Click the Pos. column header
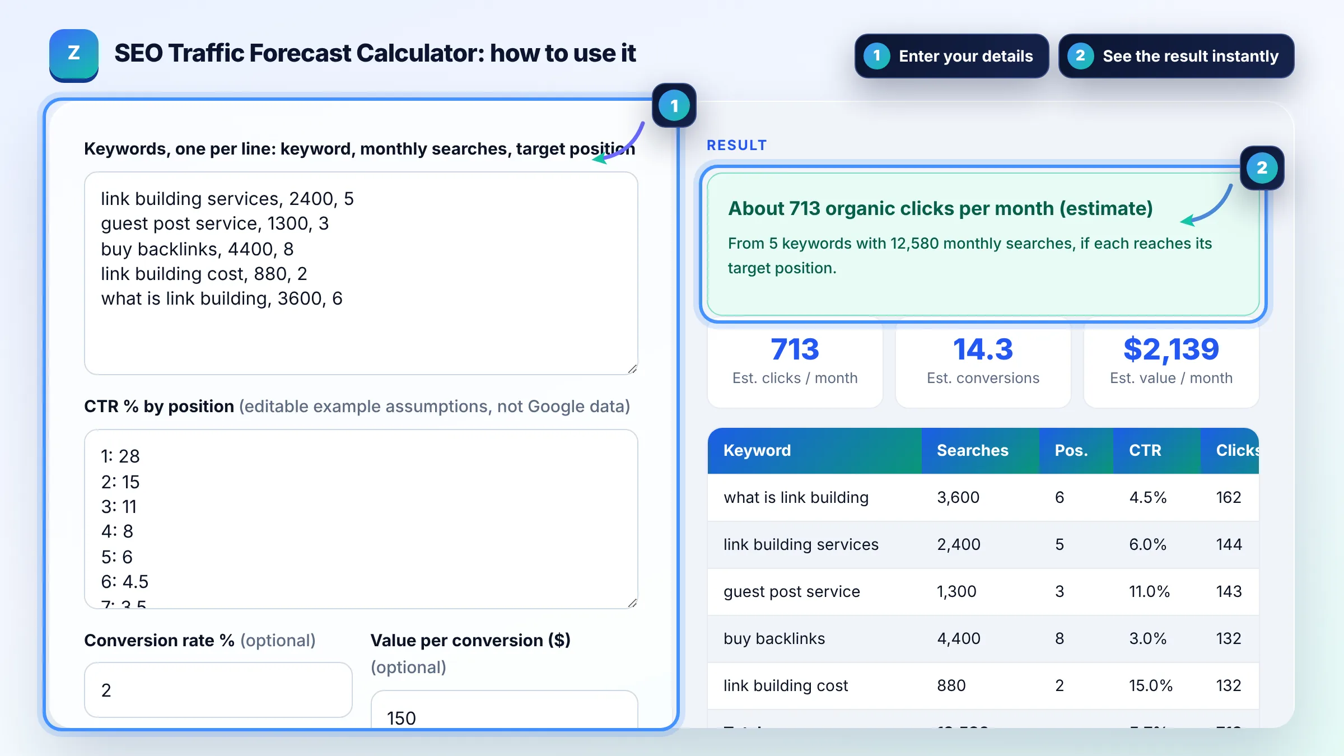The width and height of the screenshot is (1344, 756). tap(1076, 451)
